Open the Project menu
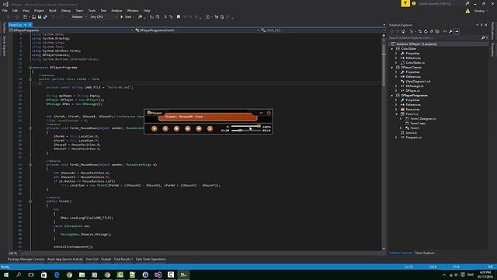The image size is (497, 280). pos(39,10)
